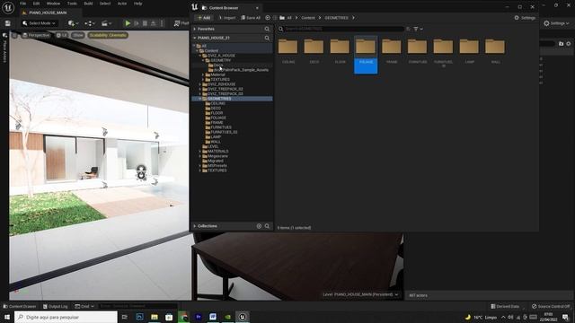Open the Actor menu
Viewport: 575px width, 323px height.
tap(122, 4)
